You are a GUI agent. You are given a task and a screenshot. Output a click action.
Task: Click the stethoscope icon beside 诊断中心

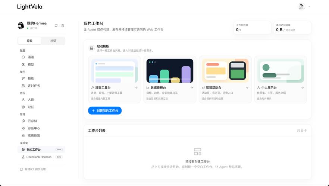click(x=23, y=128)
